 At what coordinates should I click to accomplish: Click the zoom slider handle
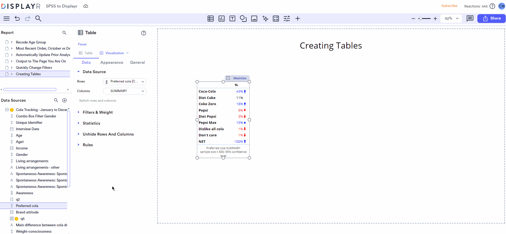[x=421, y=18]
